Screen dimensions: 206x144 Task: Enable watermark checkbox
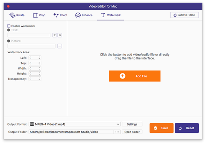9,26
